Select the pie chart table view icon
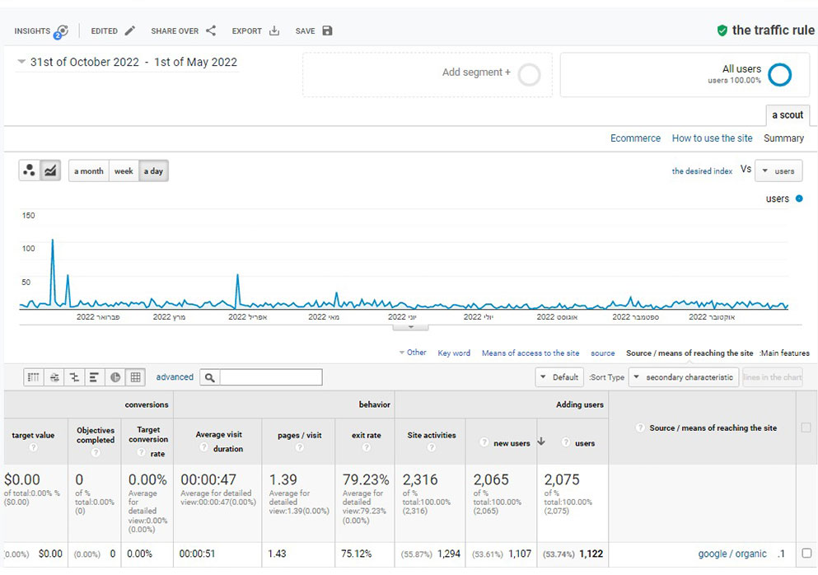 tap(115, 377)
